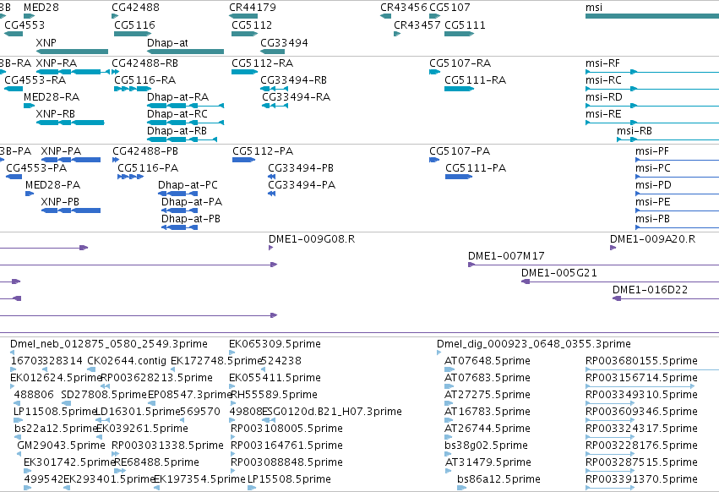The image size is (719, 492).
Task: Select msi-RB transcript label
Action: [635, 131]
